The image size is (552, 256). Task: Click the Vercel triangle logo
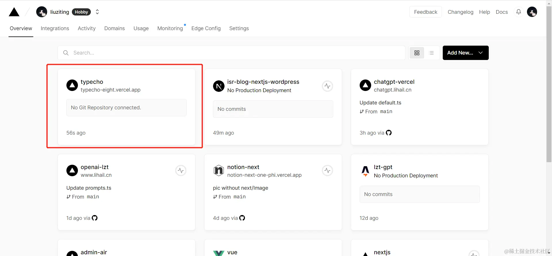pyautogui.click(x=14, y=12)
